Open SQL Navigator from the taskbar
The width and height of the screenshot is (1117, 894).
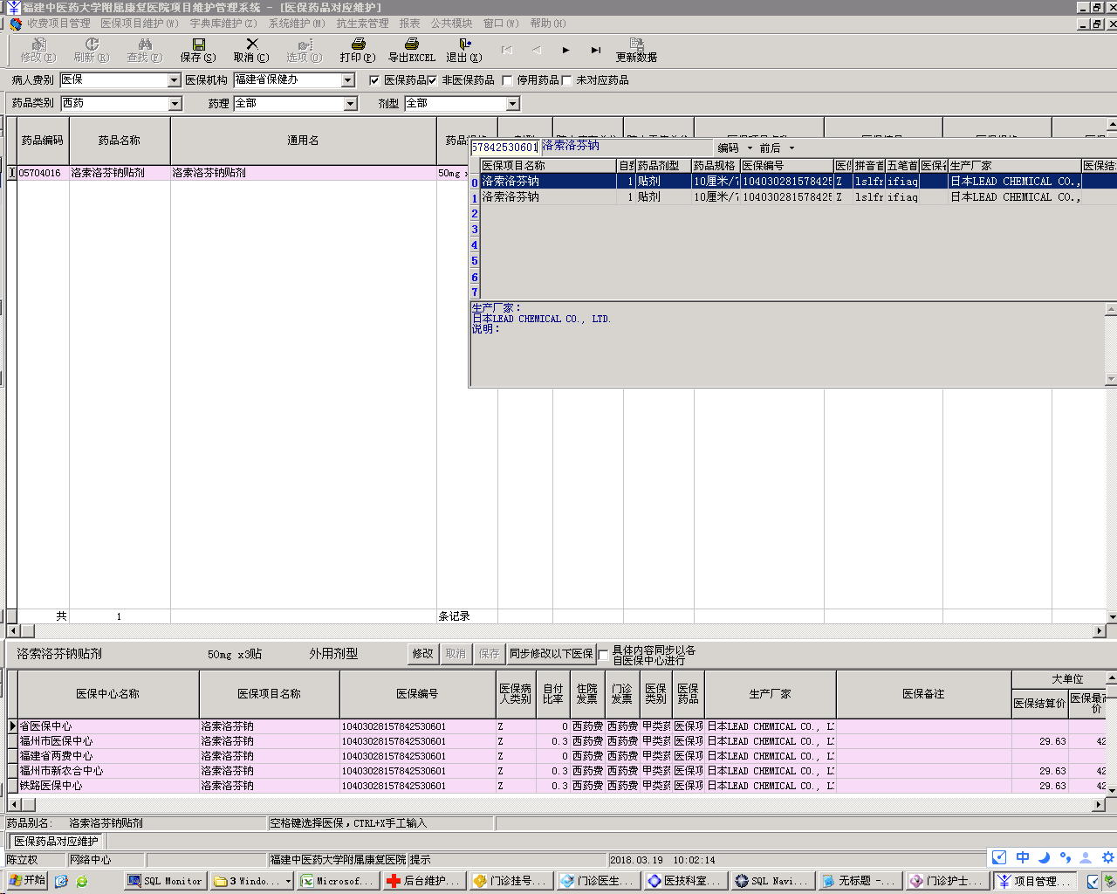coord(771,881)
